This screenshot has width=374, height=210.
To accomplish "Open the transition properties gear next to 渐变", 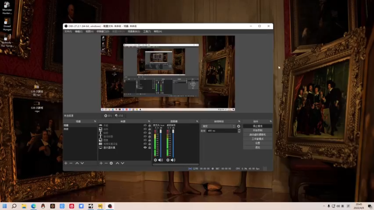I will coord(238,126).
